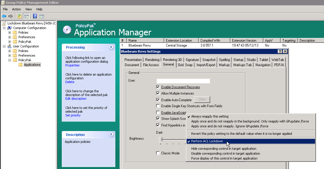Choose Hide corresponding control in target application
The image size is (324, 169).
pos(251,149)
